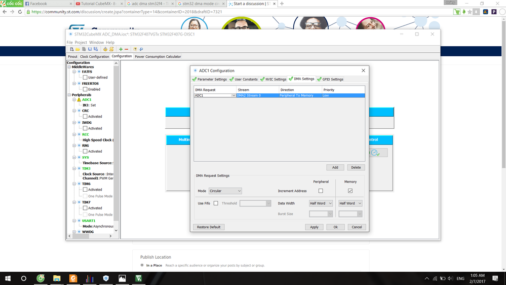Click the browser reload icon

pos(20,12)
